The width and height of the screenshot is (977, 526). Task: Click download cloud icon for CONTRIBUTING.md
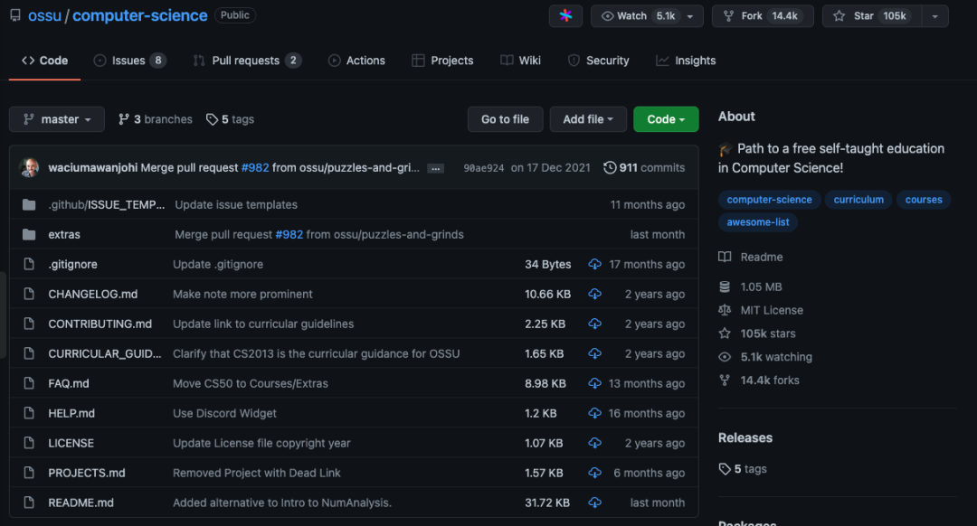pos(594,324)
